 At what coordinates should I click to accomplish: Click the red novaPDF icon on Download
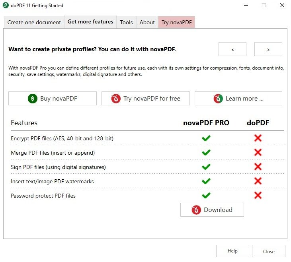pos(196,210)
